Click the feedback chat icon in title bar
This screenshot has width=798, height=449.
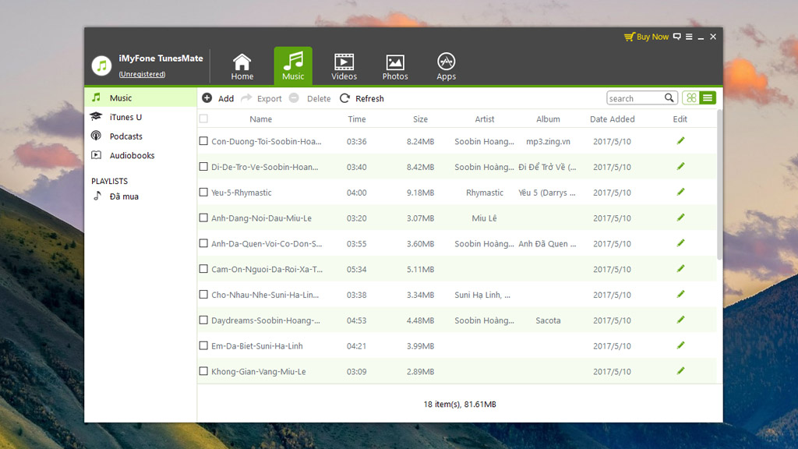[x=677, y=37]
